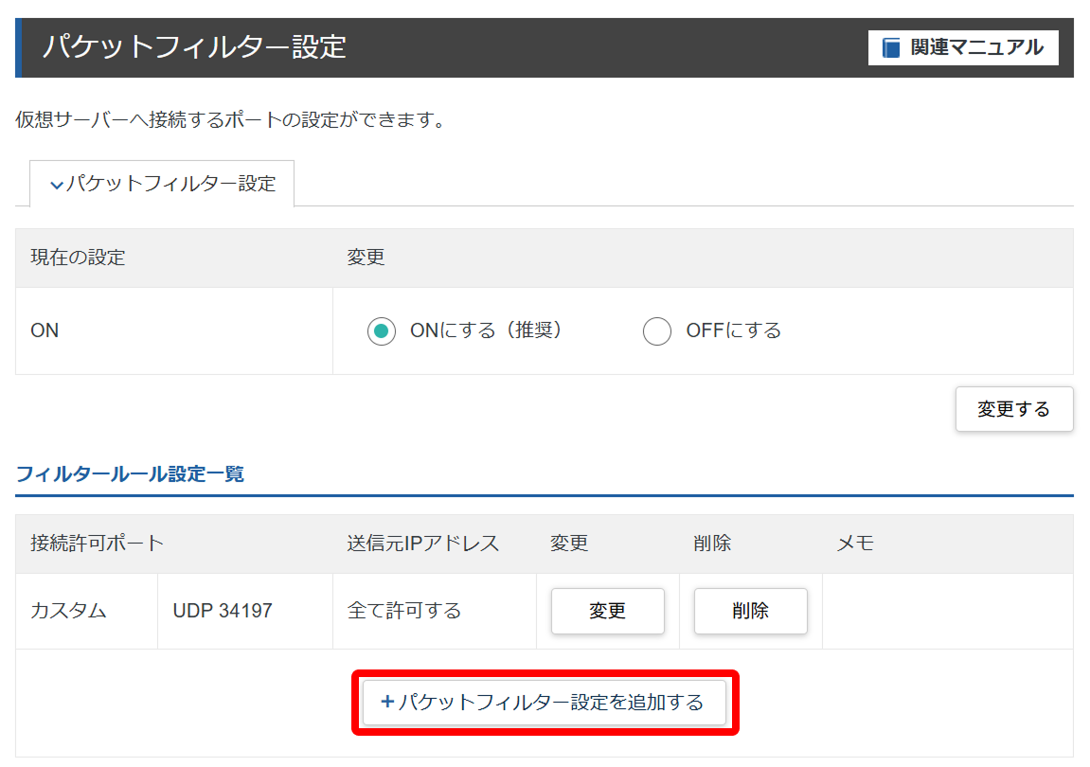Select the OFFにする radio button
This screenshot has width=1090, height=767.
tap(657, 331)
